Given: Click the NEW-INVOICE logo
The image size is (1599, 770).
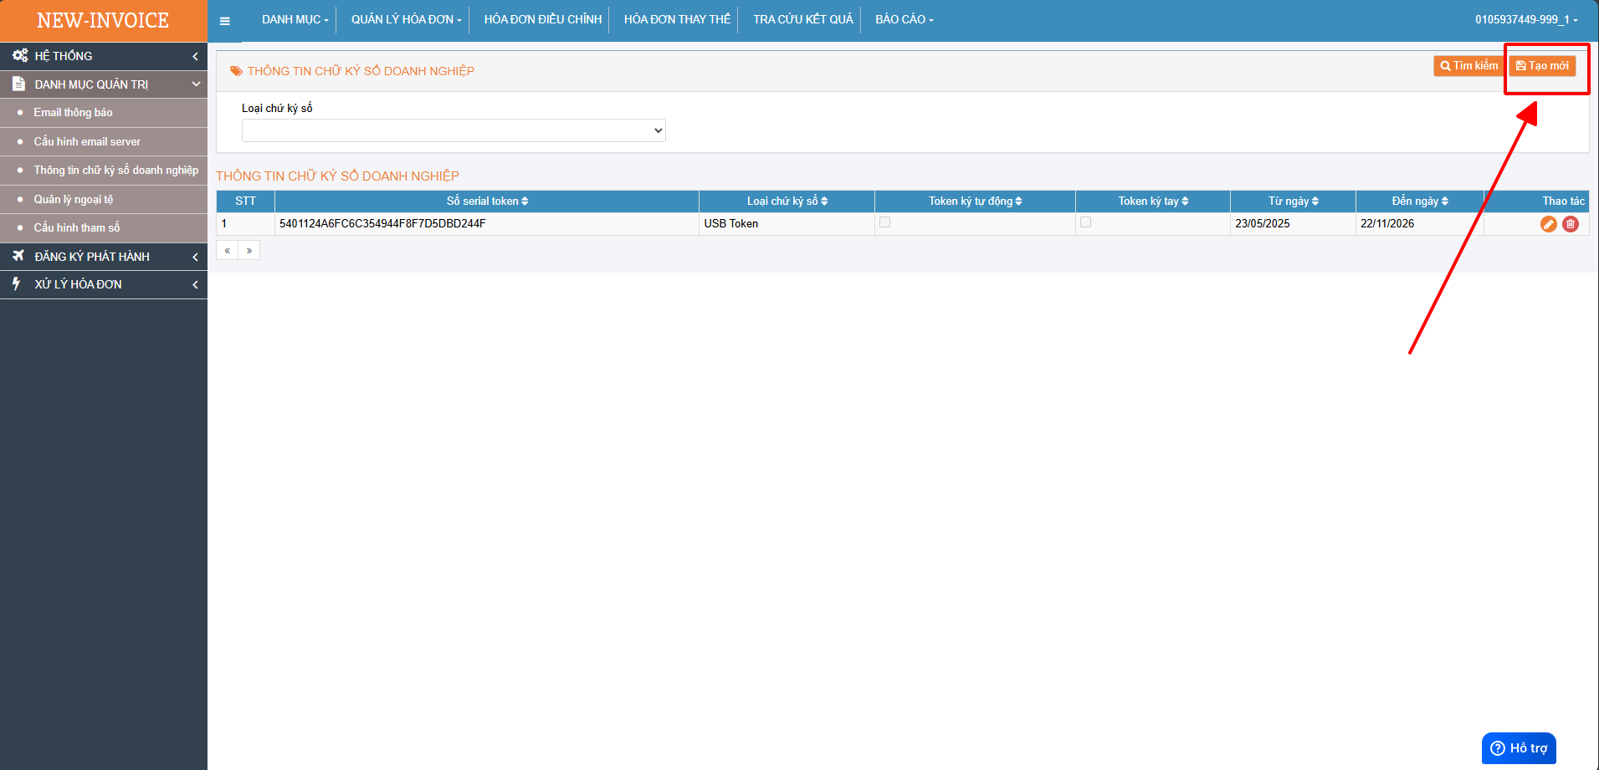Looking at the screenshot, I should [103, 21].
